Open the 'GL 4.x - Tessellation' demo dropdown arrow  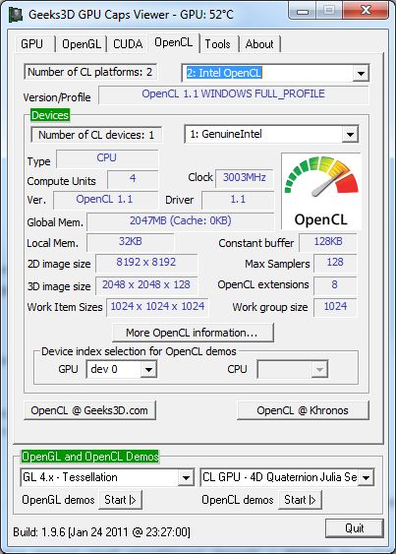[x=186, y=477]
